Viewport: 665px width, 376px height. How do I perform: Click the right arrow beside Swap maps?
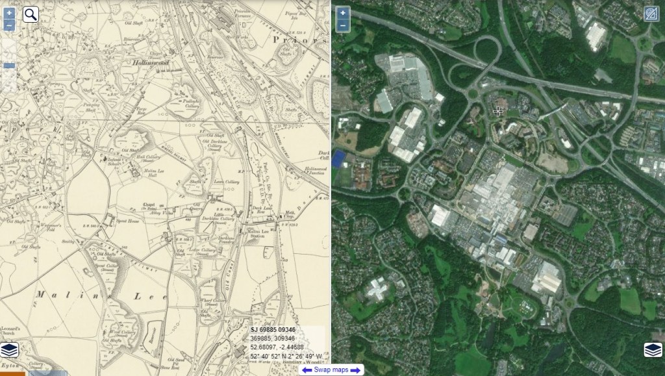point(355,371)
